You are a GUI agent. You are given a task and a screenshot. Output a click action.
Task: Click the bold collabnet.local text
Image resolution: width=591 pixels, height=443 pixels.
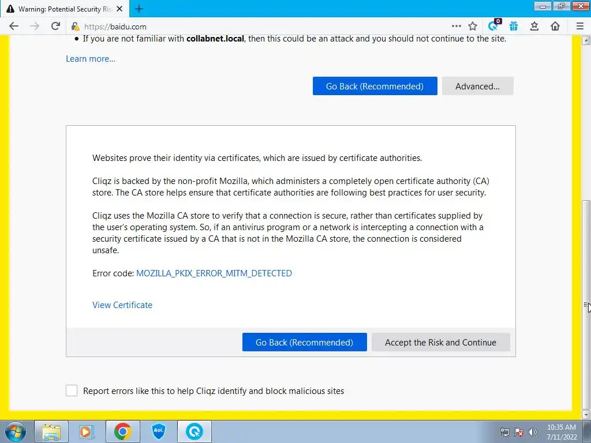point(215,39)
